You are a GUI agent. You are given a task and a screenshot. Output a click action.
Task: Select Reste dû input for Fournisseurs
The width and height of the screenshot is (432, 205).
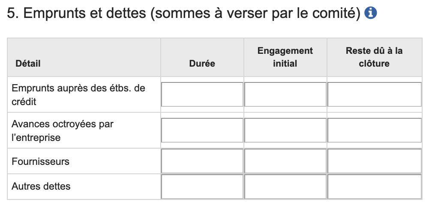tap(374, 161)
